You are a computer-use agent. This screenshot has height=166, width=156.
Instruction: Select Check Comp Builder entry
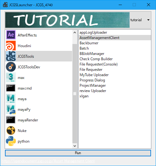(115, 59)
